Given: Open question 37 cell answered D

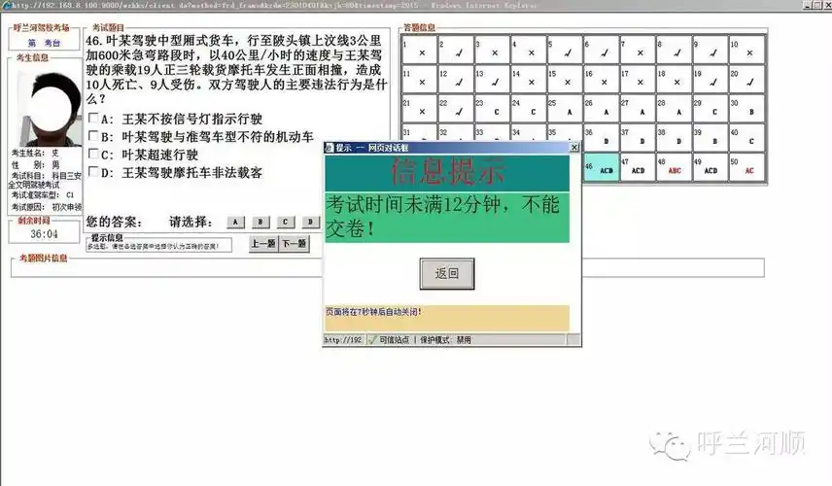Looking at the screenshot, I should point(638,138).
